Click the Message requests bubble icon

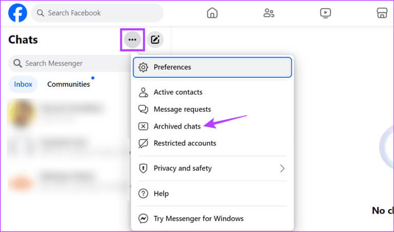point(143,109)
